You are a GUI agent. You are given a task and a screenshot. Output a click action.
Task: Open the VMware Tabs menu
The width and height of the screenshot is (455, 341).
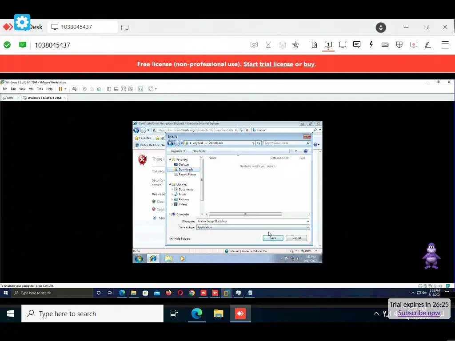click(40, 89)
